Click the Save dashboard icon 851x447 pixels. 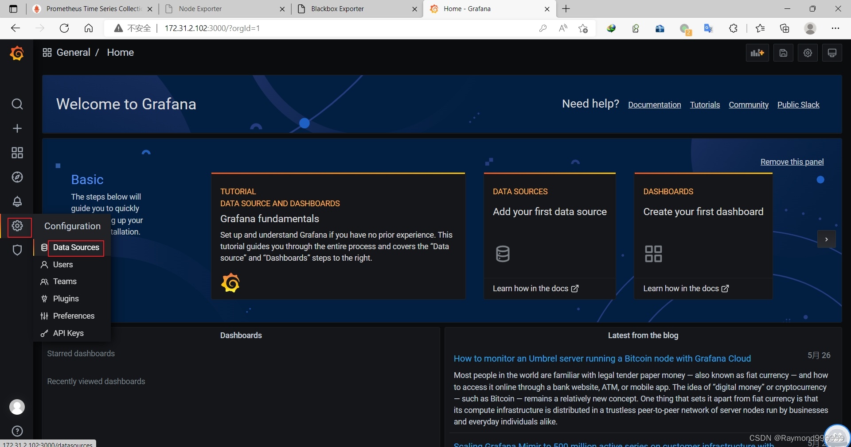tap(783, 53)
